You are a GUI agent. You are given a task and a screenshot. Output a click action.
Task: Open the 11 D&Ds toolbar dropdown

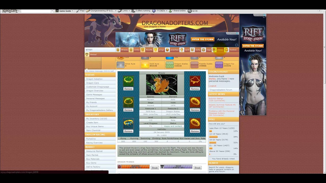click(x=160, y=11)
